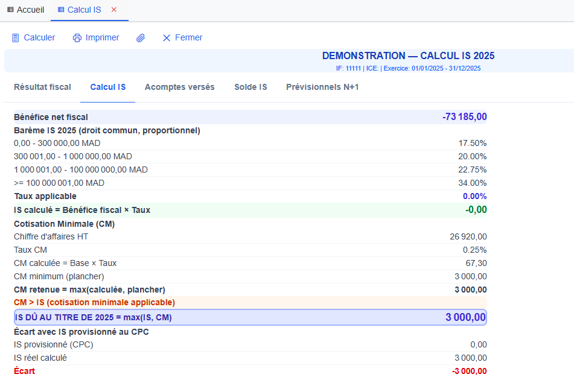The width and height of the screenshot is (574, 380).
Task: Click the calculator icon beside Calculer
Action: (16, 38)
